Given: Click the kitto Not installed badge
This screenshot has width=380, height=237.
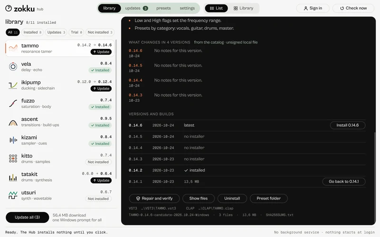Looking at the screenshot, I should 98,162.
